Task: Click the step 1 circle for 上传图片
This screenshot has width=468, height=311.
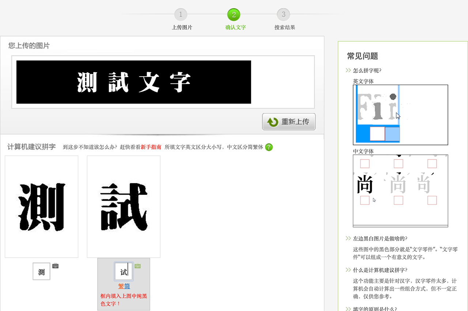Action: click(181, 15)
